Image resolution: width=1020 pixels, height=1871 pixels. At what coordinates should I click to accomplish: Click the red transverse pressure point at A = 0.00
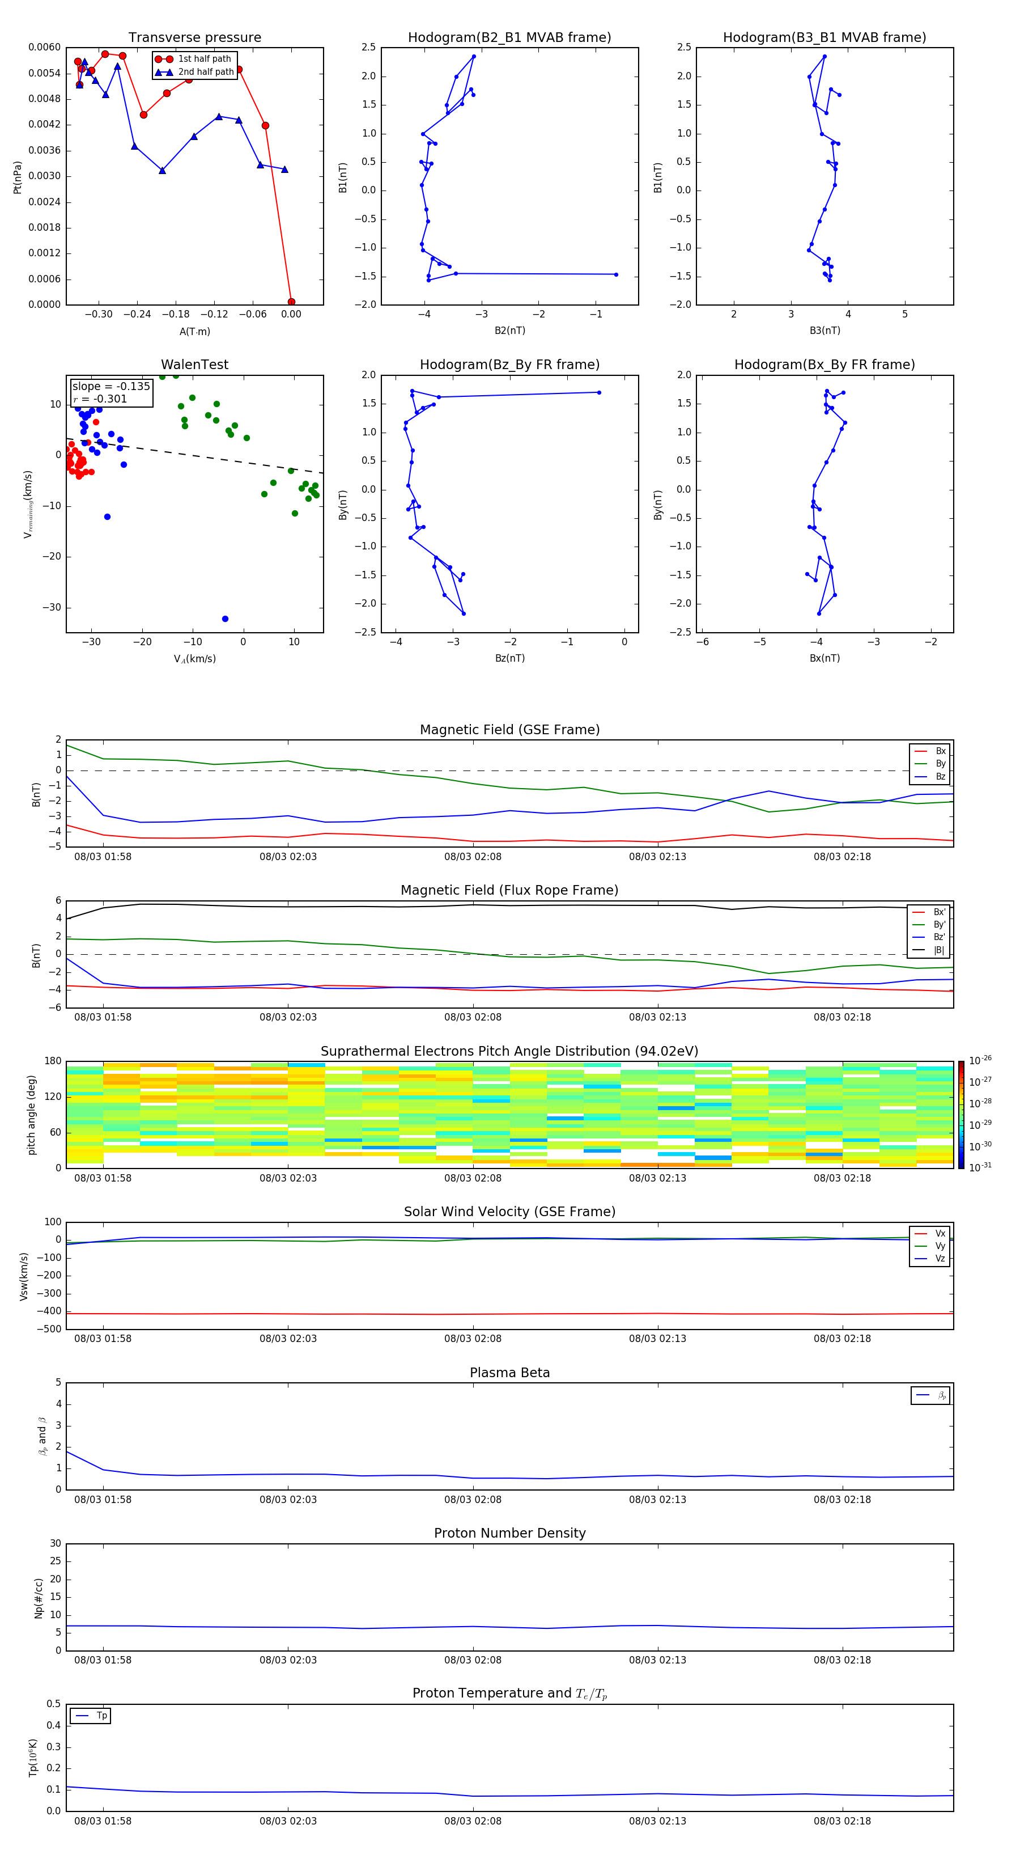tap(291, 302)
